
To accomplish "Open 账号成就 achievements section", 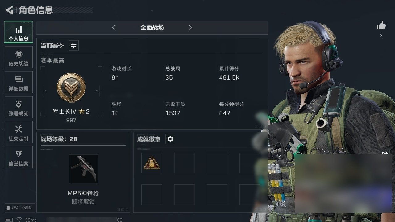I will click(x=19, y=107).
